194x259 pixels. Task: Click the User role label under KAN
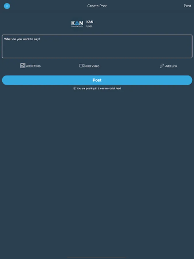89,26
